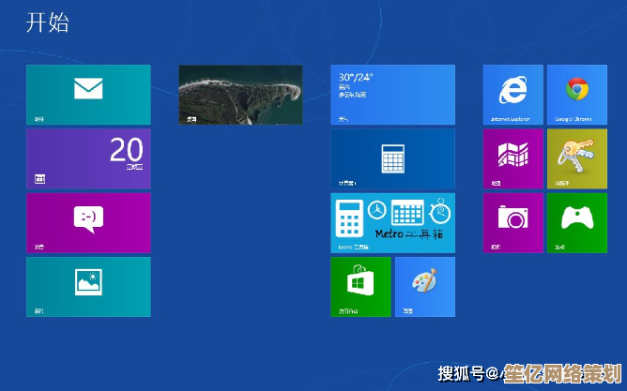Launch the Camera tile
627x391 pixels.
(x=512, y=222)
